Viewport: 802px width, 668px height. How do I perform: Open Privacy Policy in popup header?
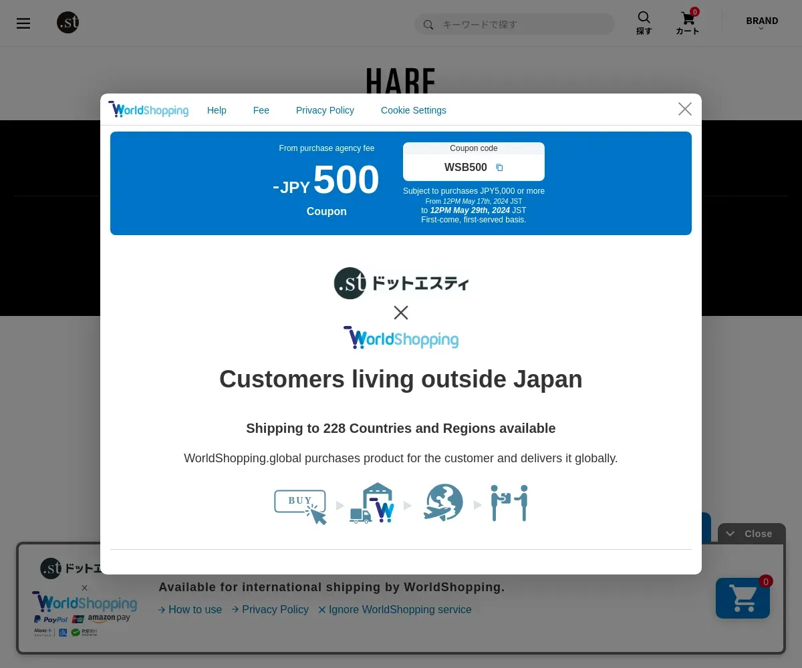(x=325, y=110)
